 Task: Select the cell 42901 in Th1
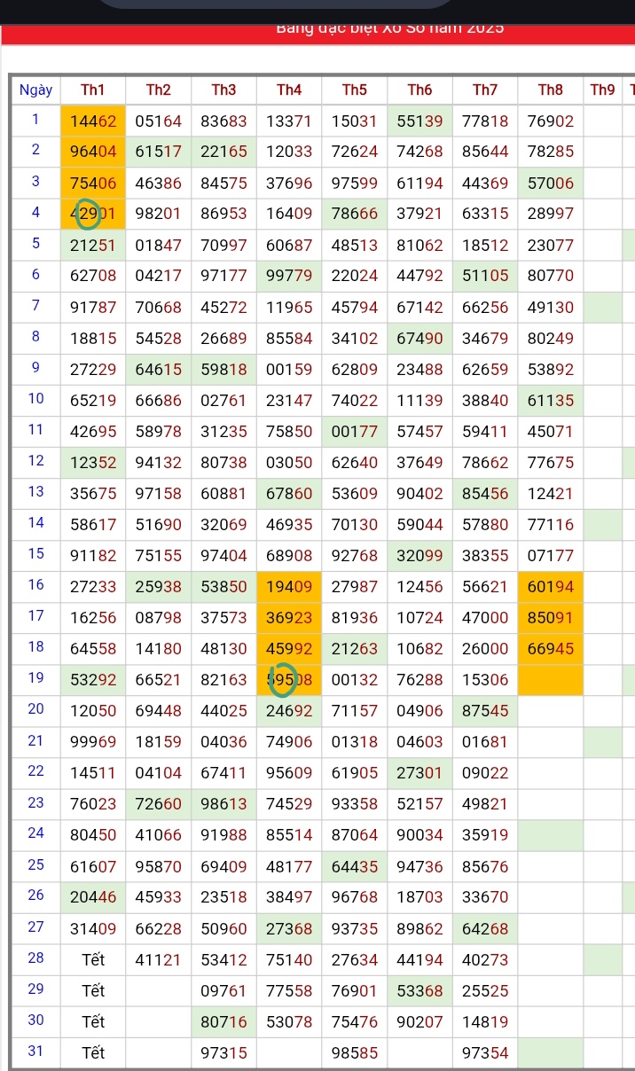(x=92, y=214)
